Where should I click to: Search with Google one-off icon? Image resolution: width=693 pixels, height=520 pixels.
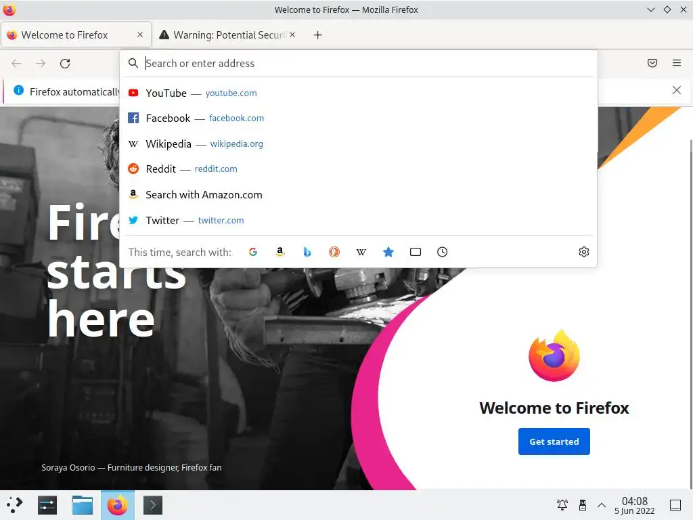pyautogui.click(x=253, y=252)
